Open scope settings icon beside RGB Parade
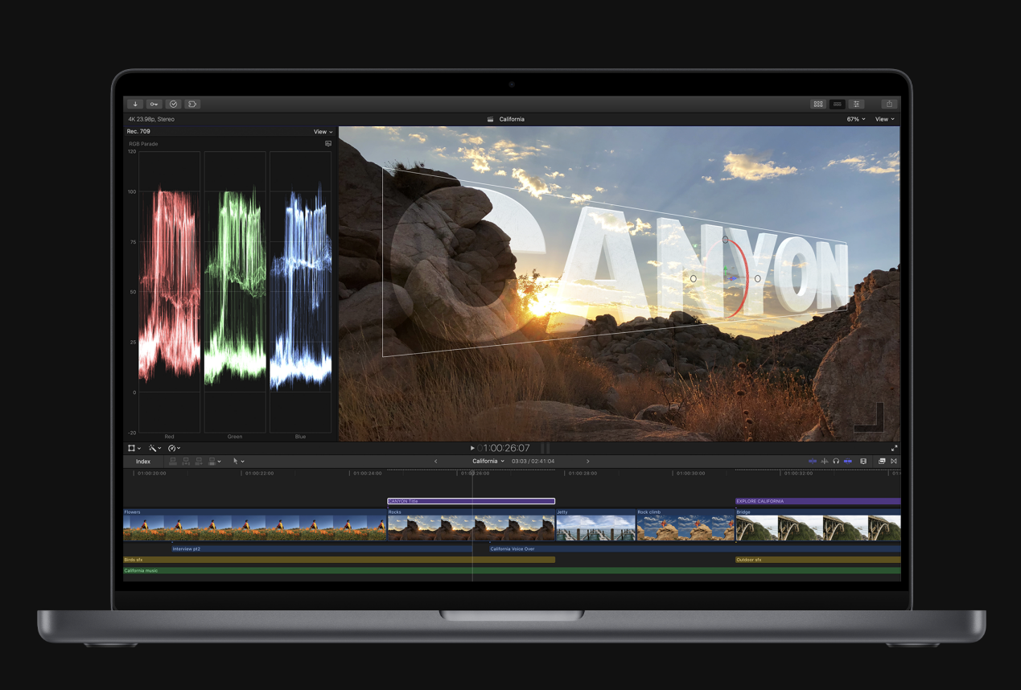Image resolution: width=1021 pixels, height=690 pixels. point(328,144)
